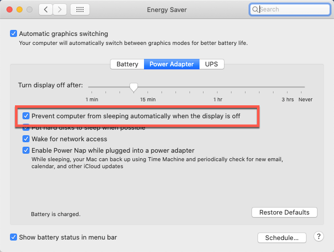Switch to the Battery tab

[127, 64]
